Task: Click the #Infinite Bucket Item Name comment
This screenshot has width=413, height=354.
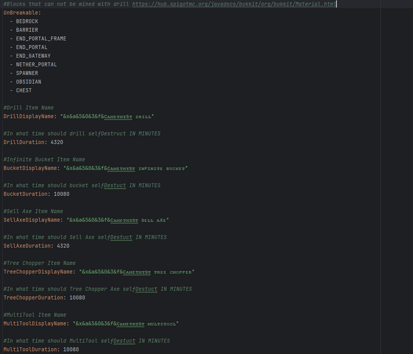Action: pos(44,160)
